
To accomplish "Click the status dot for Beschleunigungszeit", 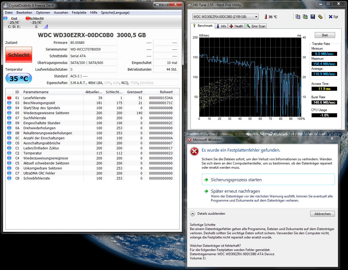I will pyautogui.click(x=9, y=103).
